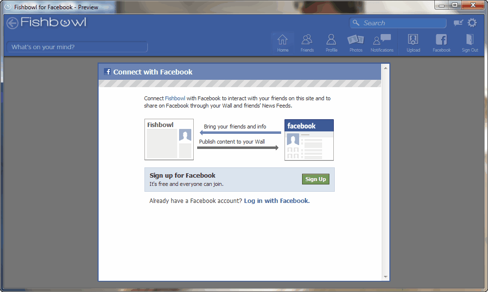The width and height of the screenshot is (488, 292).
Task: Click the "What's on your mind?" field
Action: 77,47
